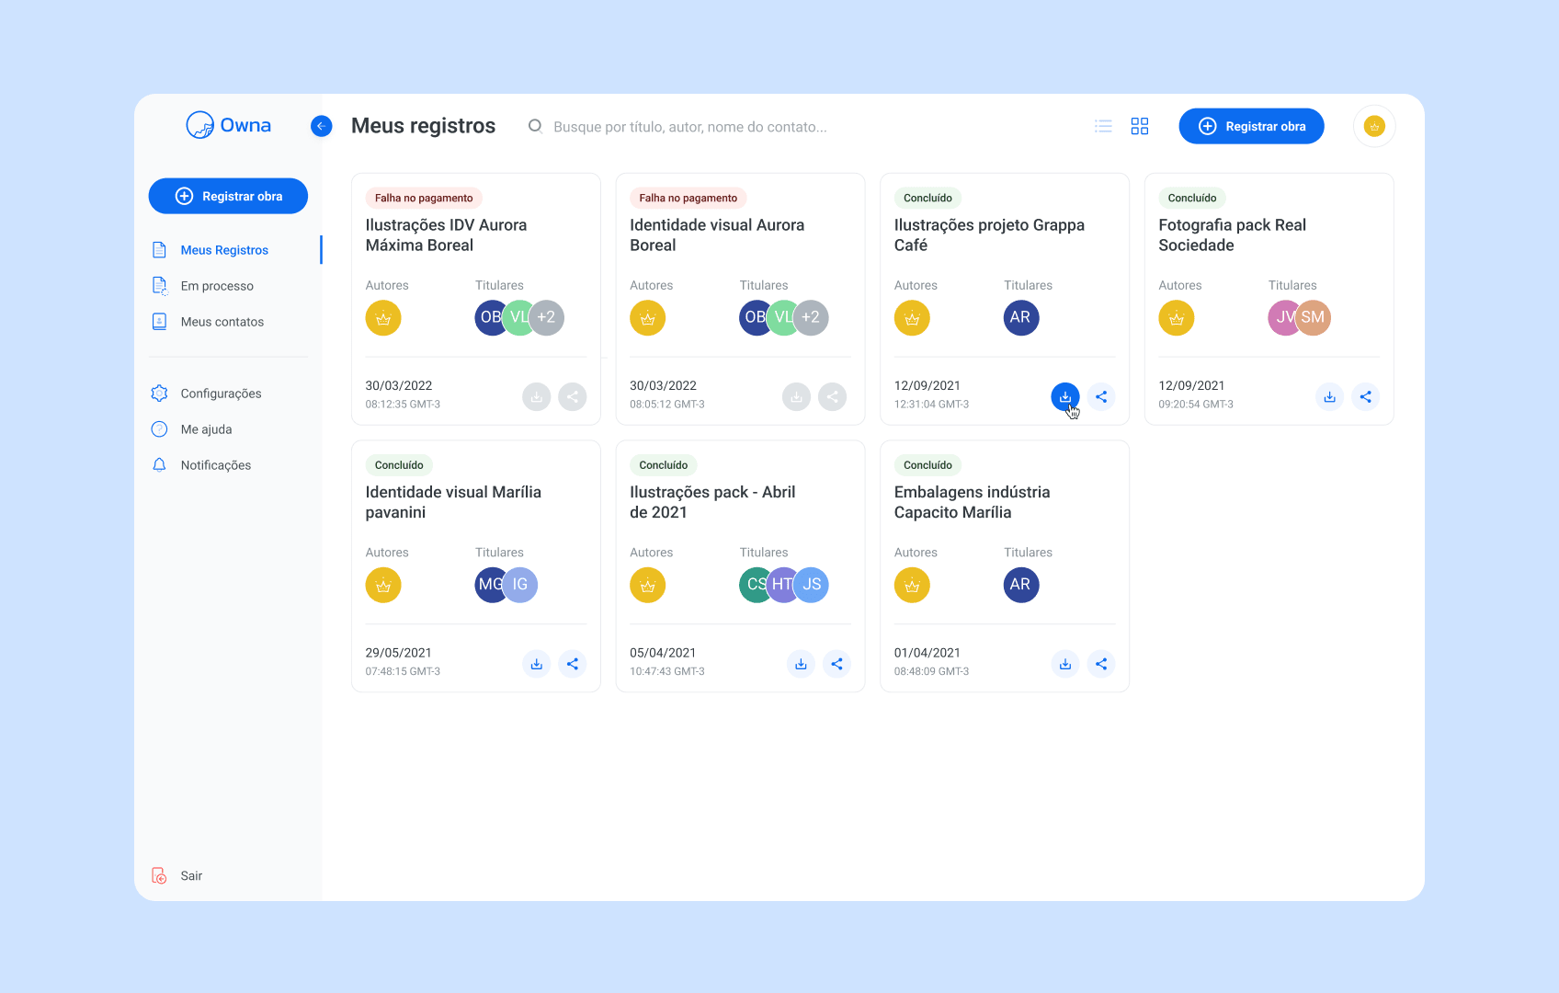Screen dimensions: 1559x993
Task: Select AR titular avatar on Grappa Café card
Action: point(1021,318)
